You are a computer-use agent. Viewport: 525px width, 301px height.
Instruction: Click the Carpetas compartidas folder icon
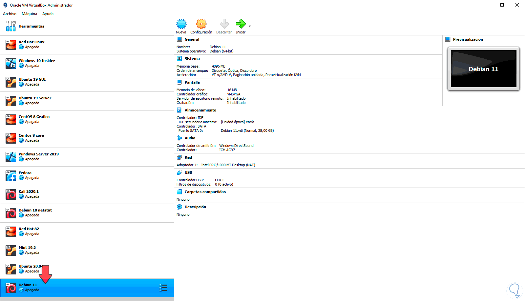point(179,192)
